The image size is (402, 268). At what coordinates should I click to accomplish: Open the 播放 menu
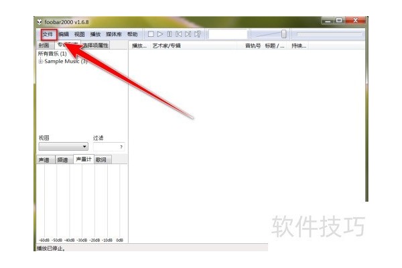(95, 34)
